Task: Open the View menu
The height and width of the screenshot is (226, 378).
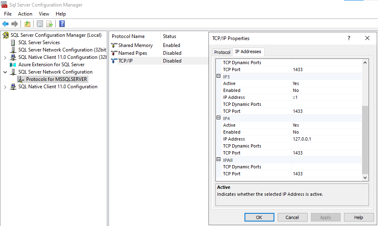Action: (44, 14)
